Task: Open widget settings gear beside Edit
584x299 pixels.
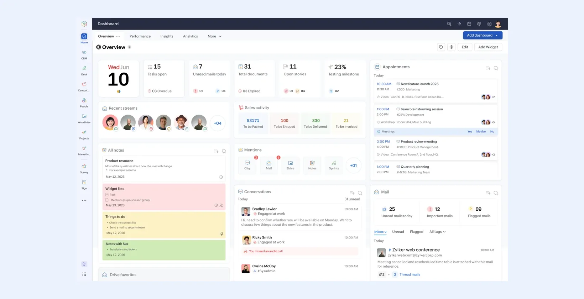Action: tap(451, 47)
